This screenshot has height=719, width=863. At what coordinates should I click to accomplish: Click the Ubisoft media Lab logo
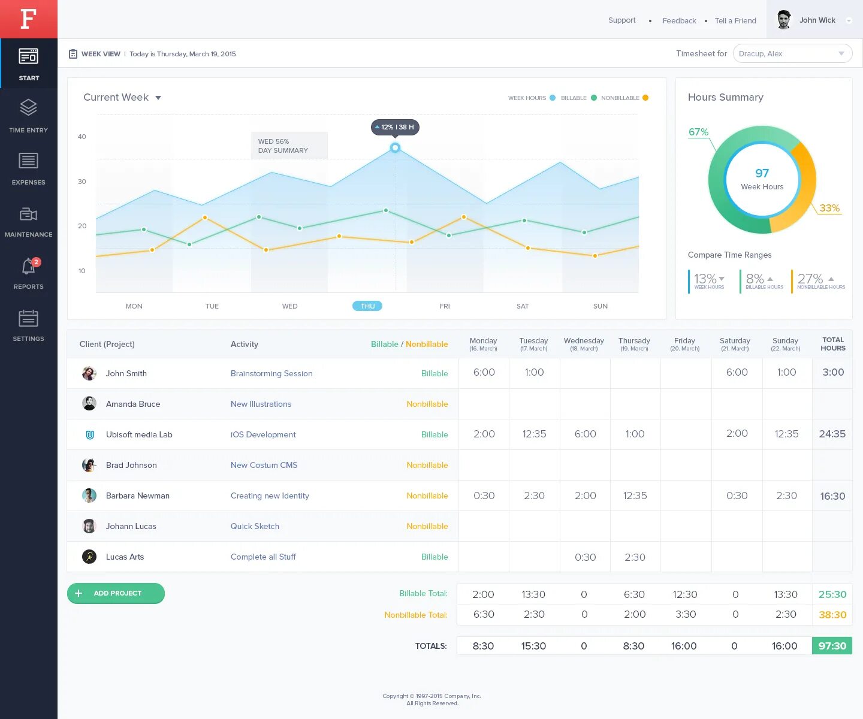pyautogui.click(x=89, y=434)
